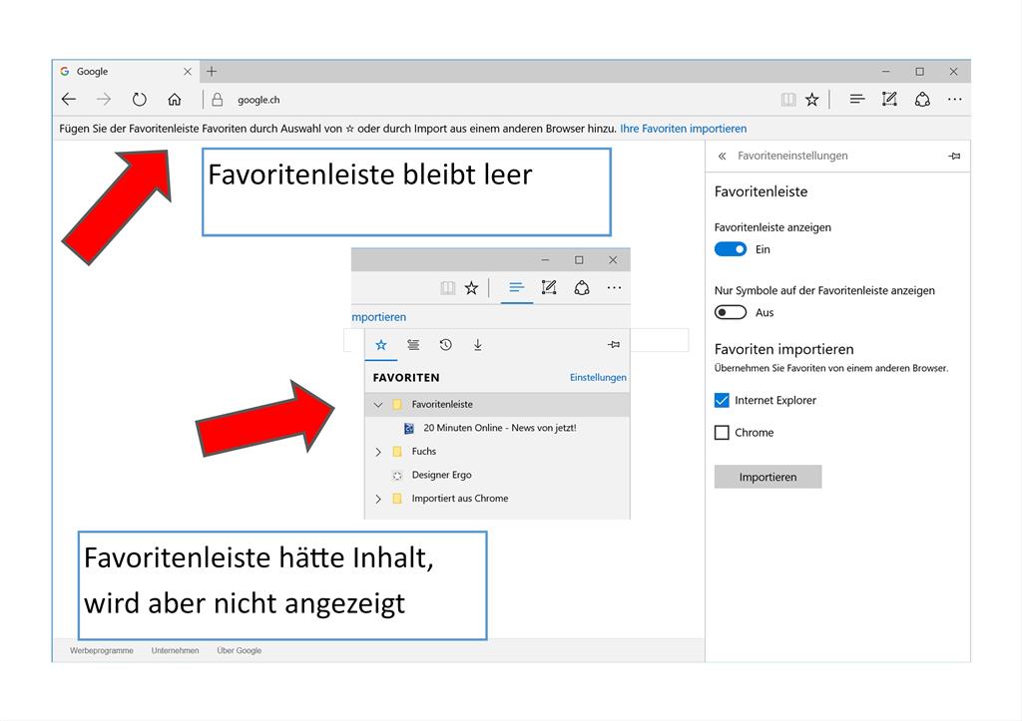Screen dimensions: 1022x721
Task: Click reading view icon in inset window
Action: (447, 287)
